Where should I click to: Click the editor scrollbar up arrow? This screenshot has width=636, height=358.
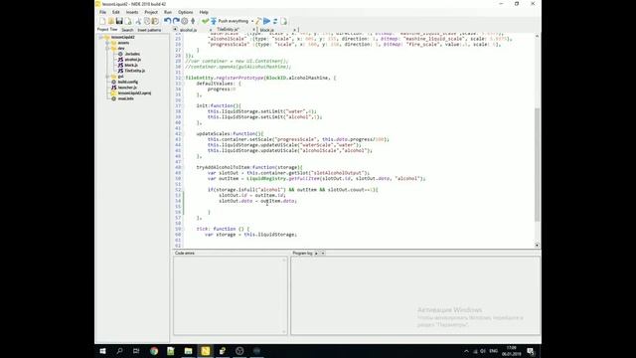537,36
